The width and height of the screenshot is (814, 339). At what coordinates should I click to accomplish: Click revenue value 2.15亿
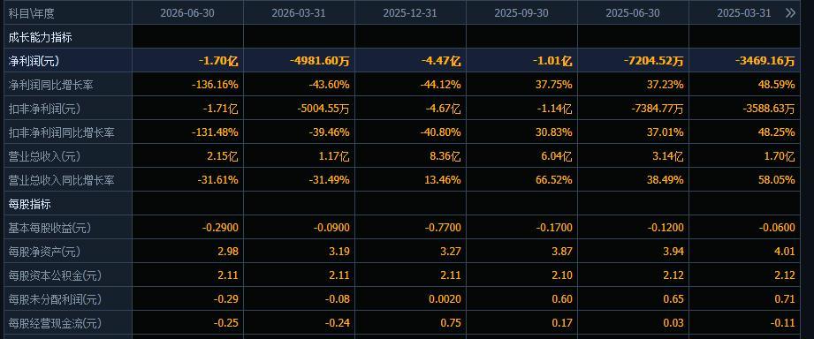tap(222, 156)
